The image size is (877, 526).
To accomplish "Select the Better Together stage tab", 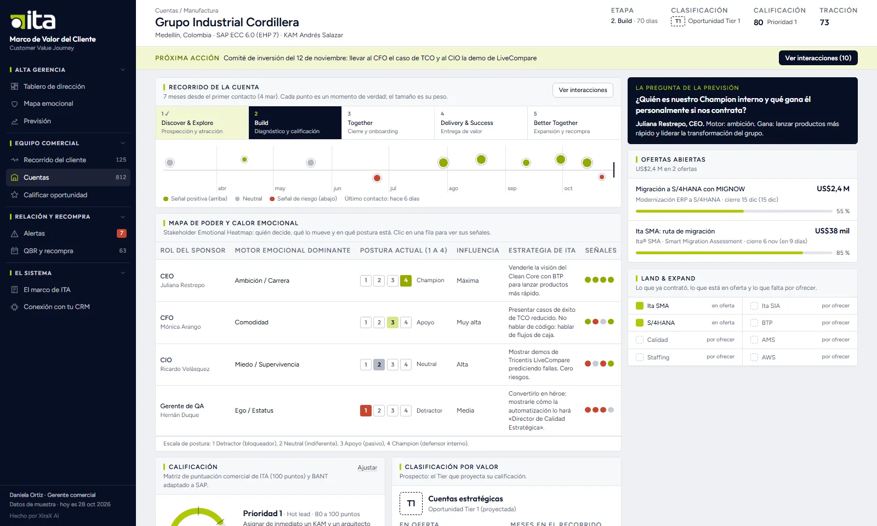I will click(574, 123).
